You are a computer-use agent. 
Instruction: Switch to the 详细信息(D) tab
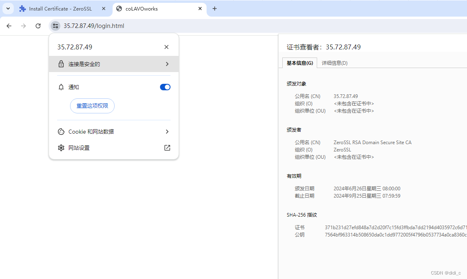[x=334, y=63]
